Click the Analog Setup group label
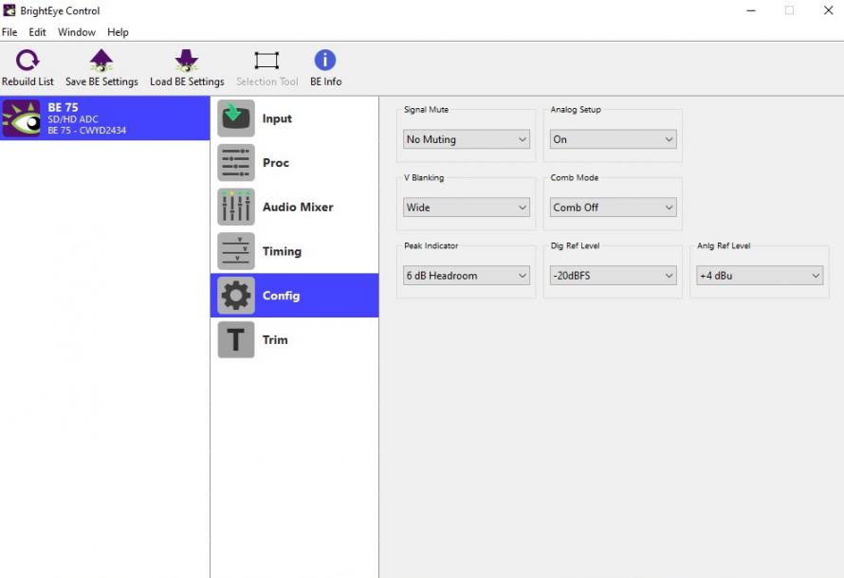 [x=576, y=110]
